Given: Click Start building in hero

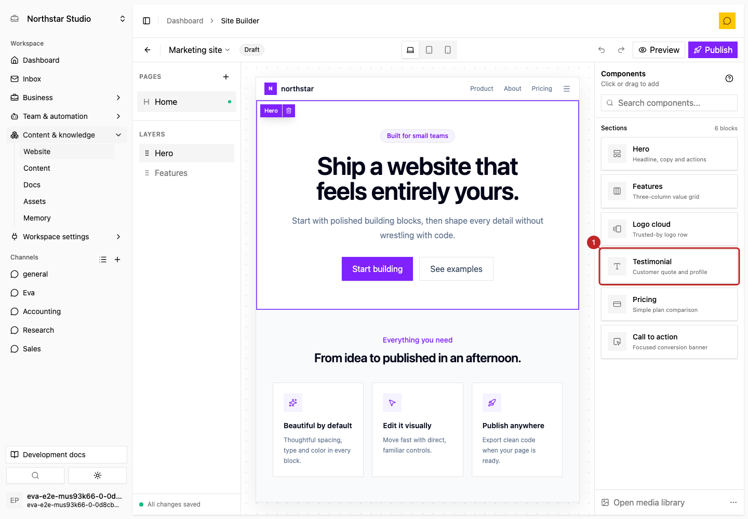Looking at the screenshot, I should pyautogui.click(x=377, y=269).
